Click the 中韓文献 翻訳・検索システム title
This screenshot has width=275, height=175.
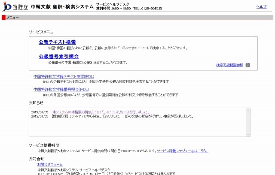[x=62, y=7]
